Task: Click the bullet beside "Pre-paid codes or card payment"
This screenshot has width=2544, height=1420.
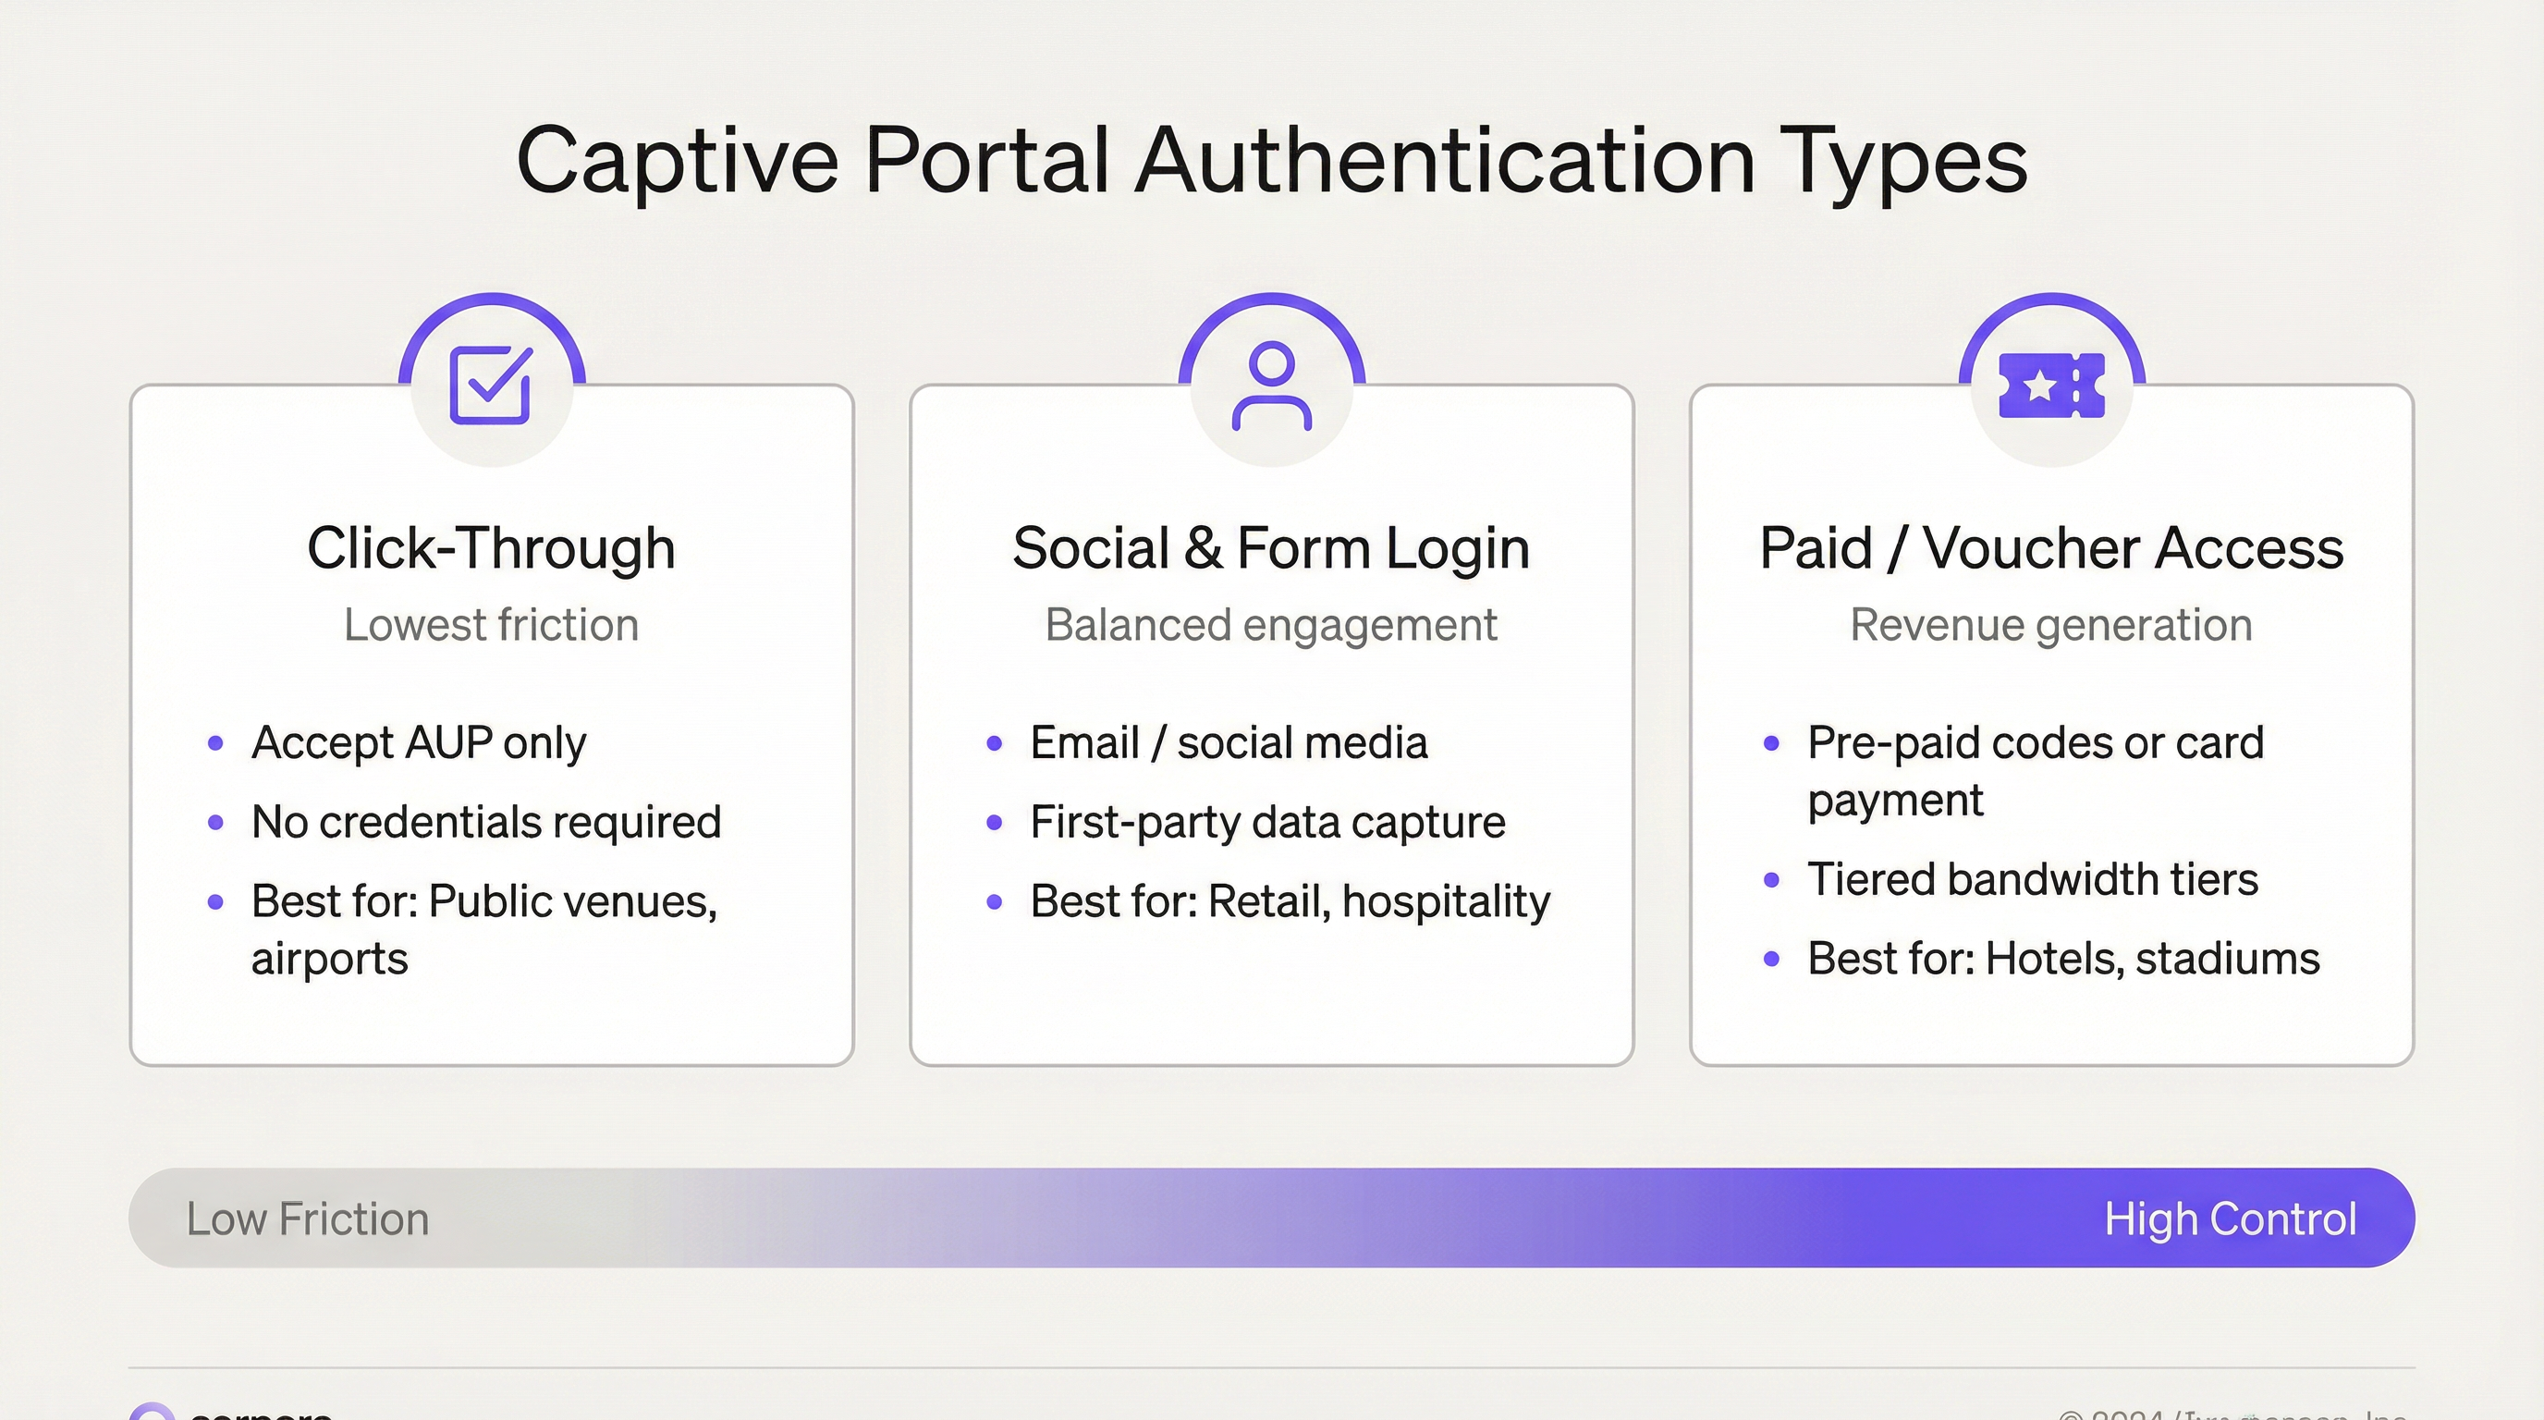Action: coord(1771,743)
